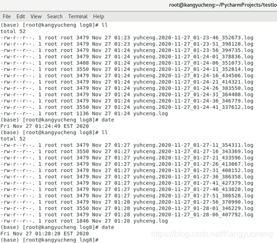Click filename yuhceng.2020-11-27_01-27-21_433596.log
The height and width of the screenshot is (243, 277).
tap(193, 158)
